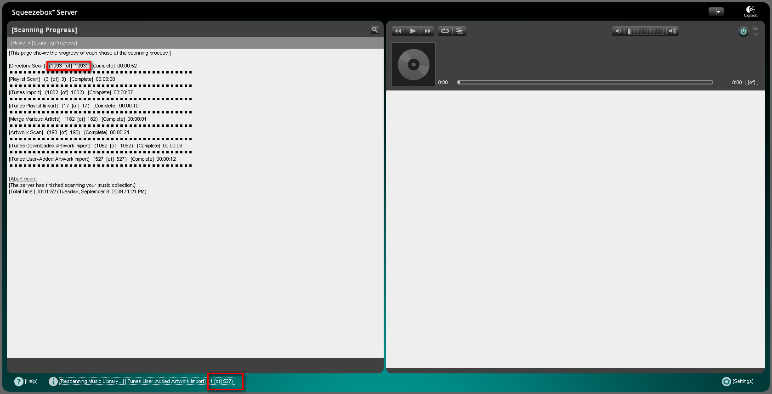The width and height of the screenshot is (772, 394).
Task: Click the Logitech logo
Action: click(x=751, y=11)
